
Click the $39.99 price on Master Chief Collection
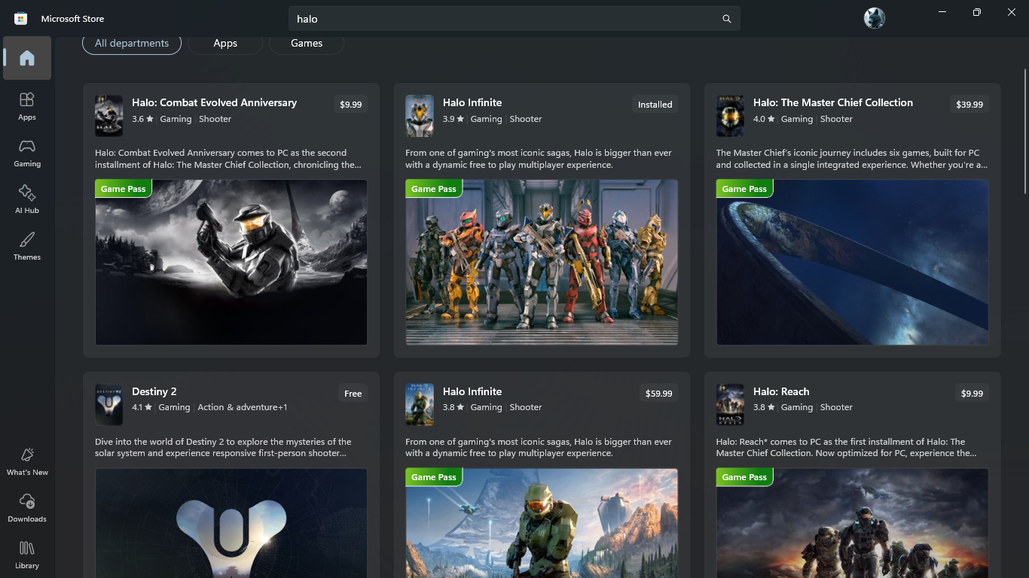point(969,105)
